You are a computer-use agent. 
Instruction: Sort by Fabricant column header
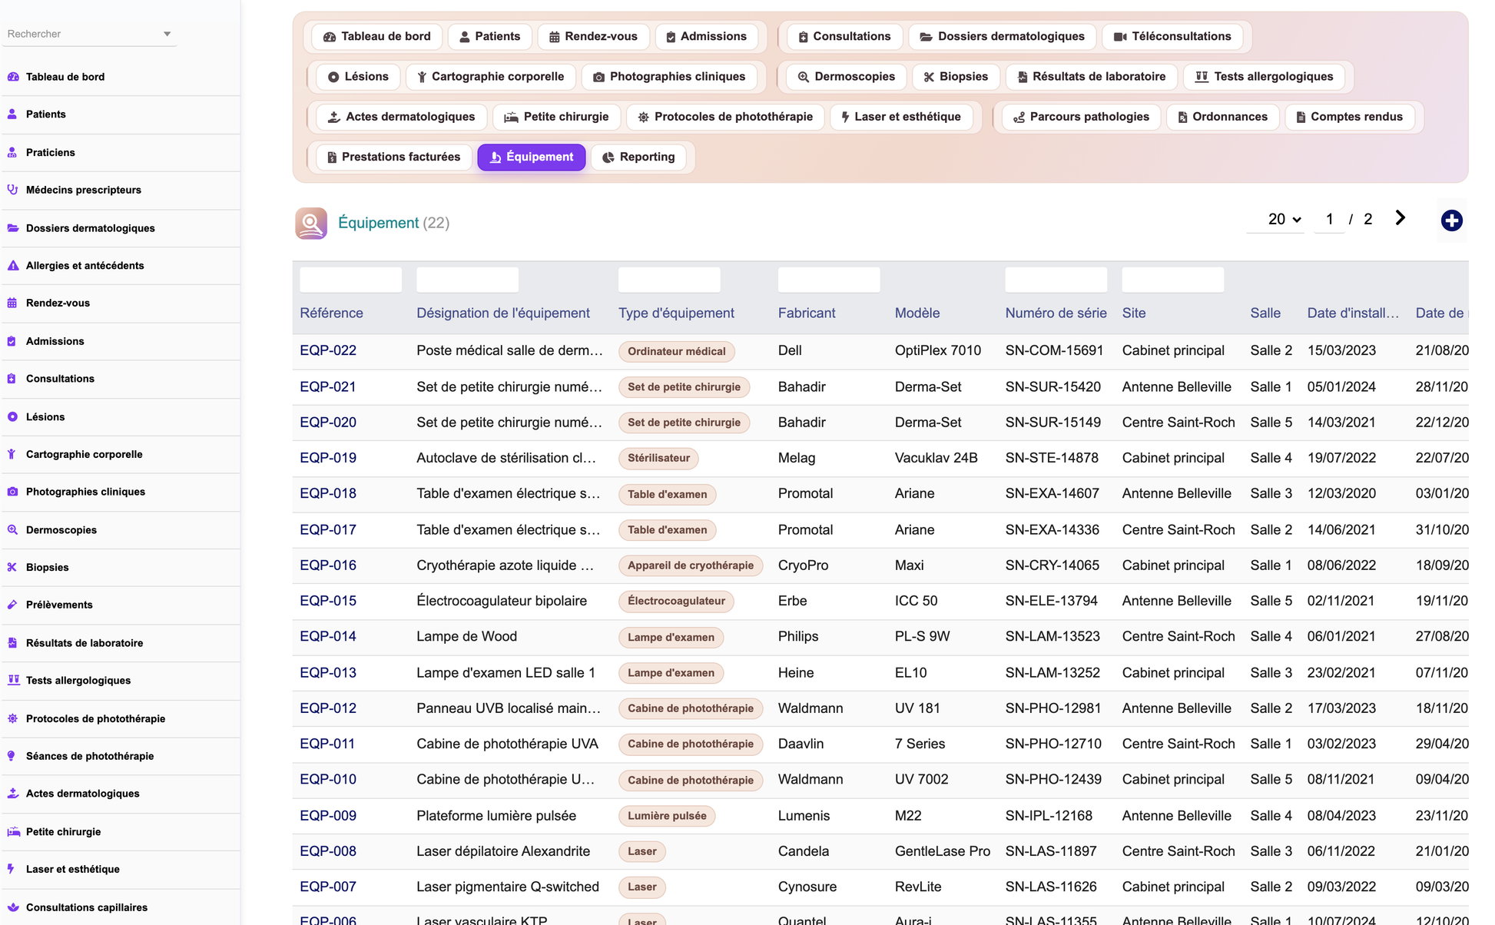pyautogui.click(x=807, y=313)
